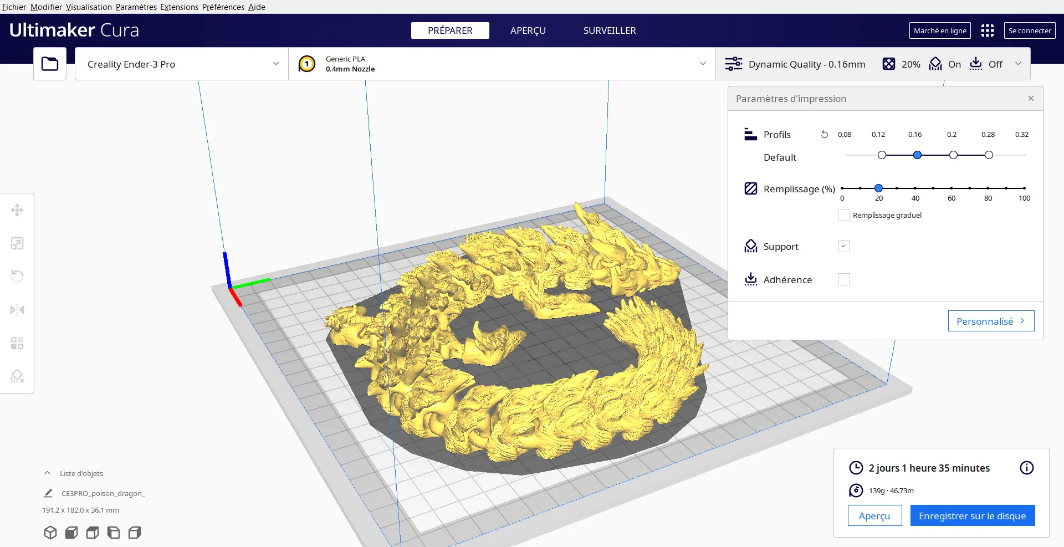Click the Marché en ligne button
This screenshot has width=1064, height=547.
pyautogui.click(x=940, y=30)
